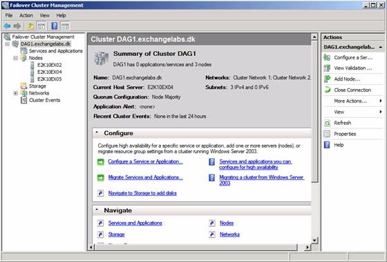This screenshot has height=262, width=387.
Task: Click the Cluster Events icon in tree
Action: click(x=23, y=100)
